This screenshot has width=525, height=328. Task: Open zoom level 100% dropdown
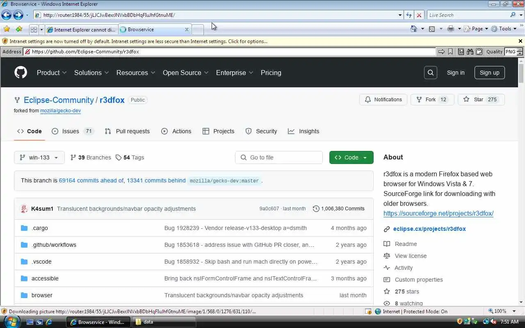point(514,311)
